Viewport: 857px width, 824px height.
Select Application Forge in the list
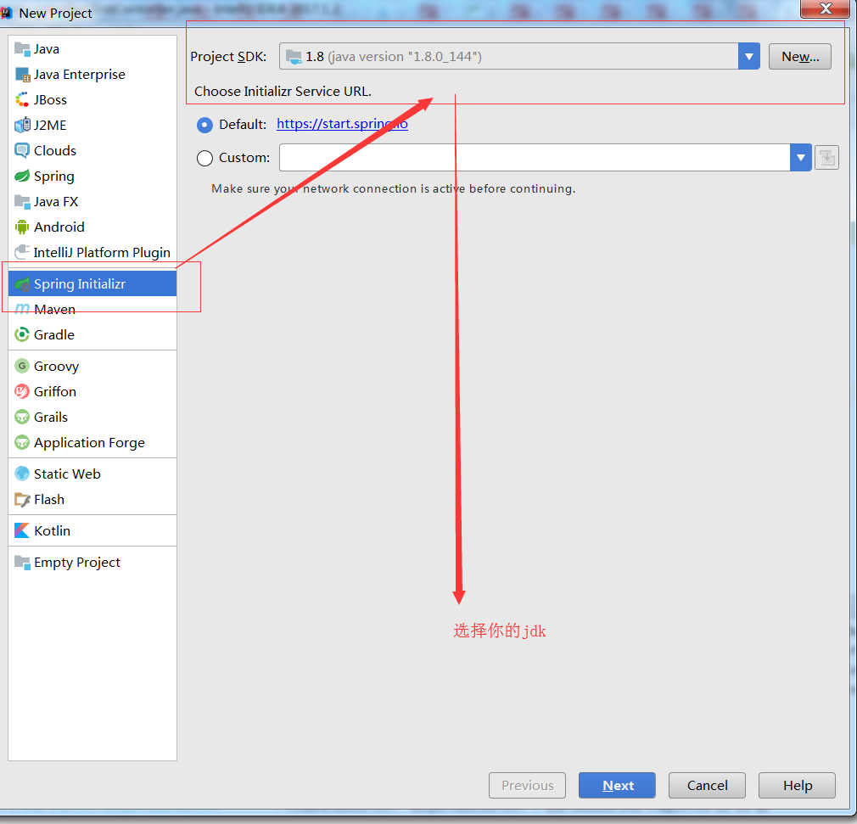92,442
